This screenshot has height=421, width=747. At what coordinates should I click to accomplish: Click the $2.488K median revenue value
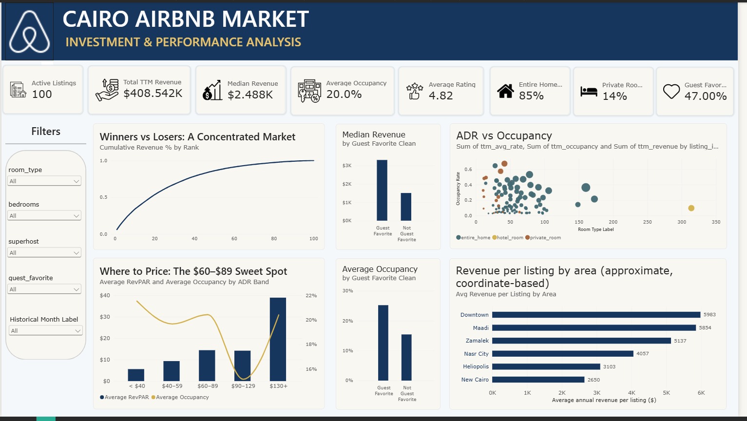pyautogui.click(x=250, y=95)
